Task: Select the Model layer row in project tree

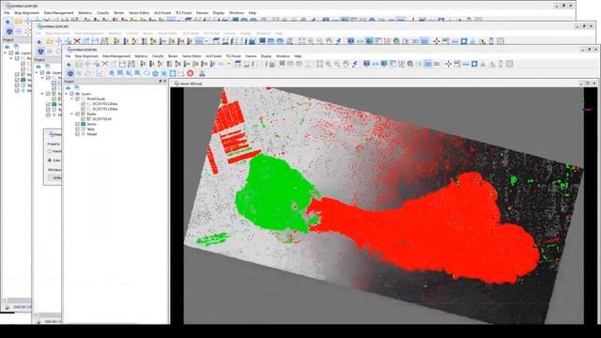Action: coord(92,134)
